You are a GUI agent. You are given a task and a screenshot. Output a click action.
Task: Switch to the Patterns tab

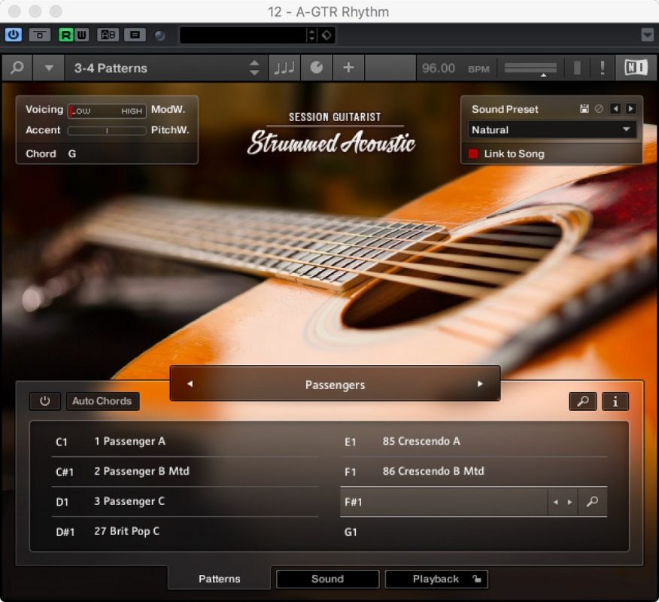220,579
